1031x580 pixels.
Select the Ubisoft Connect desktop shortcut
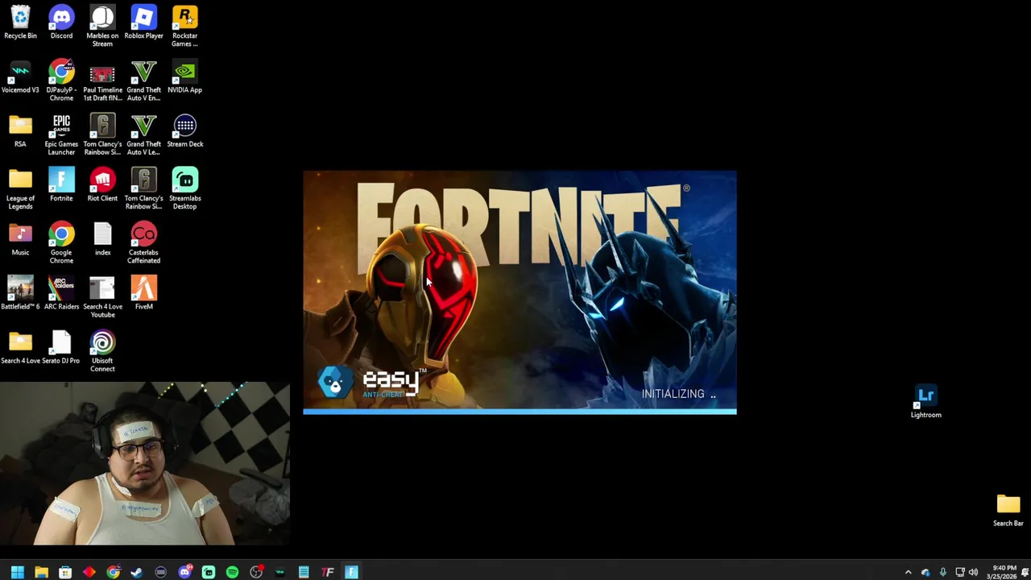(x=102, y=350)
